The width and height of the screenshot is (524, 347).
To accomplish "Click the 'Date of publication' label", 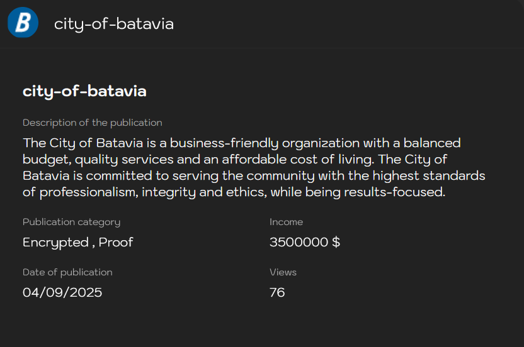I will pyautogui.click(x=67, y=272).
